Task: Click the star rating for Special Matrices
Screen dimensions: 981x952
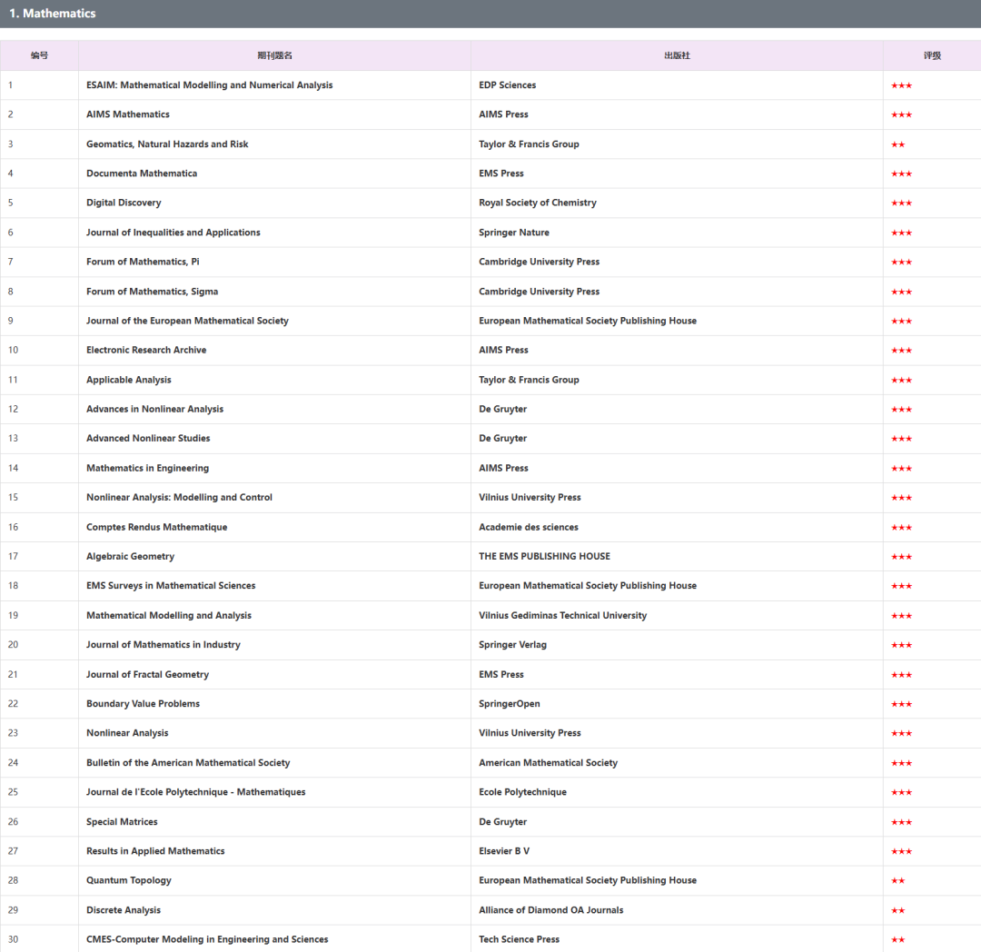Action: [901, 822]
